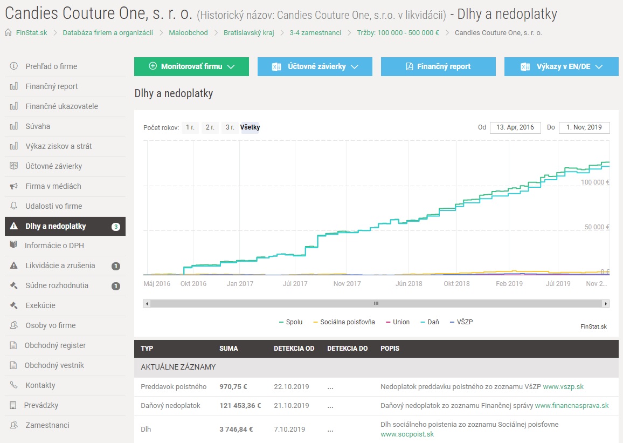This screenshot has height=443, width=623.
Task: Click the home icon in breadcrumb
Action: pos(8,32)
